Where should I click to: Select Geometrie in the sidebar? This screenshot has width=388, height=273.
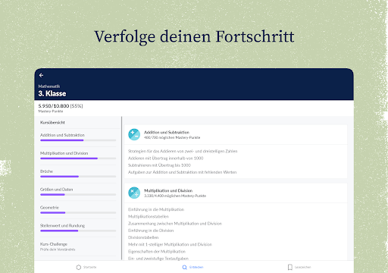pos(49,208)
